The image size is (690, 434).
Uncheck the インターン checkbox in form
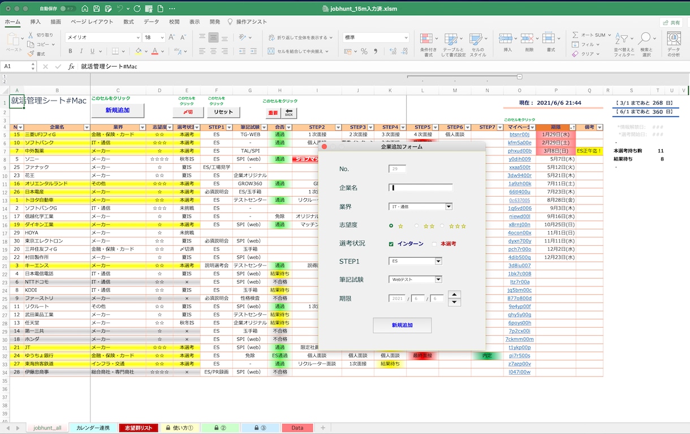tap(391, 244)
